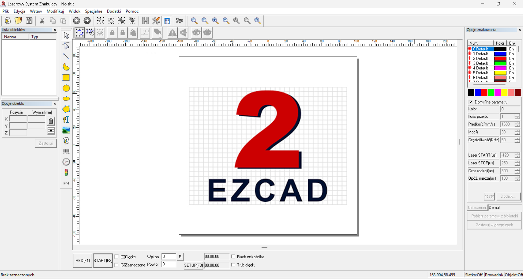Save the document with the floppy disk icon
The height and width of the screenshot is (279, 523).
point(29,21)
